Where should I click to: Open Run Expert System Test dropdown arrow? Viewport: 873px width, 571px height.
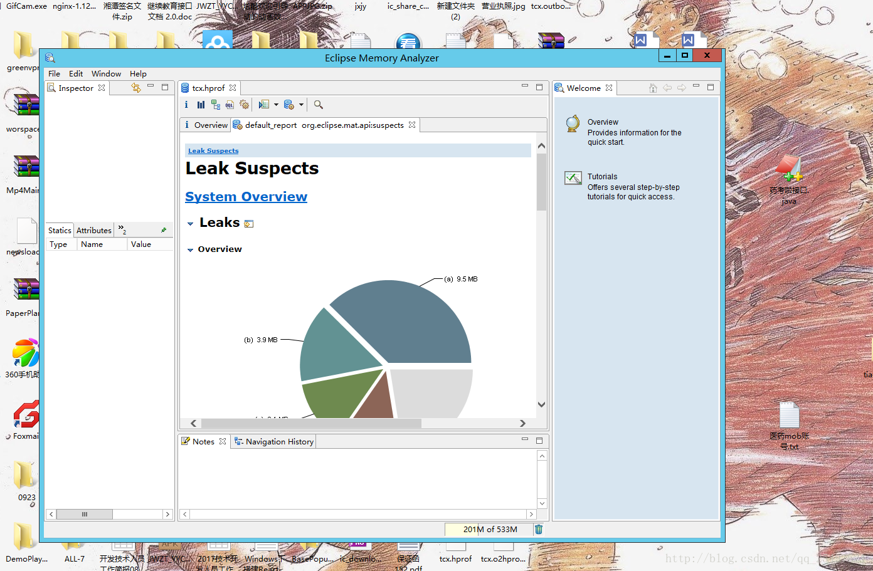[x=276, y=105]
